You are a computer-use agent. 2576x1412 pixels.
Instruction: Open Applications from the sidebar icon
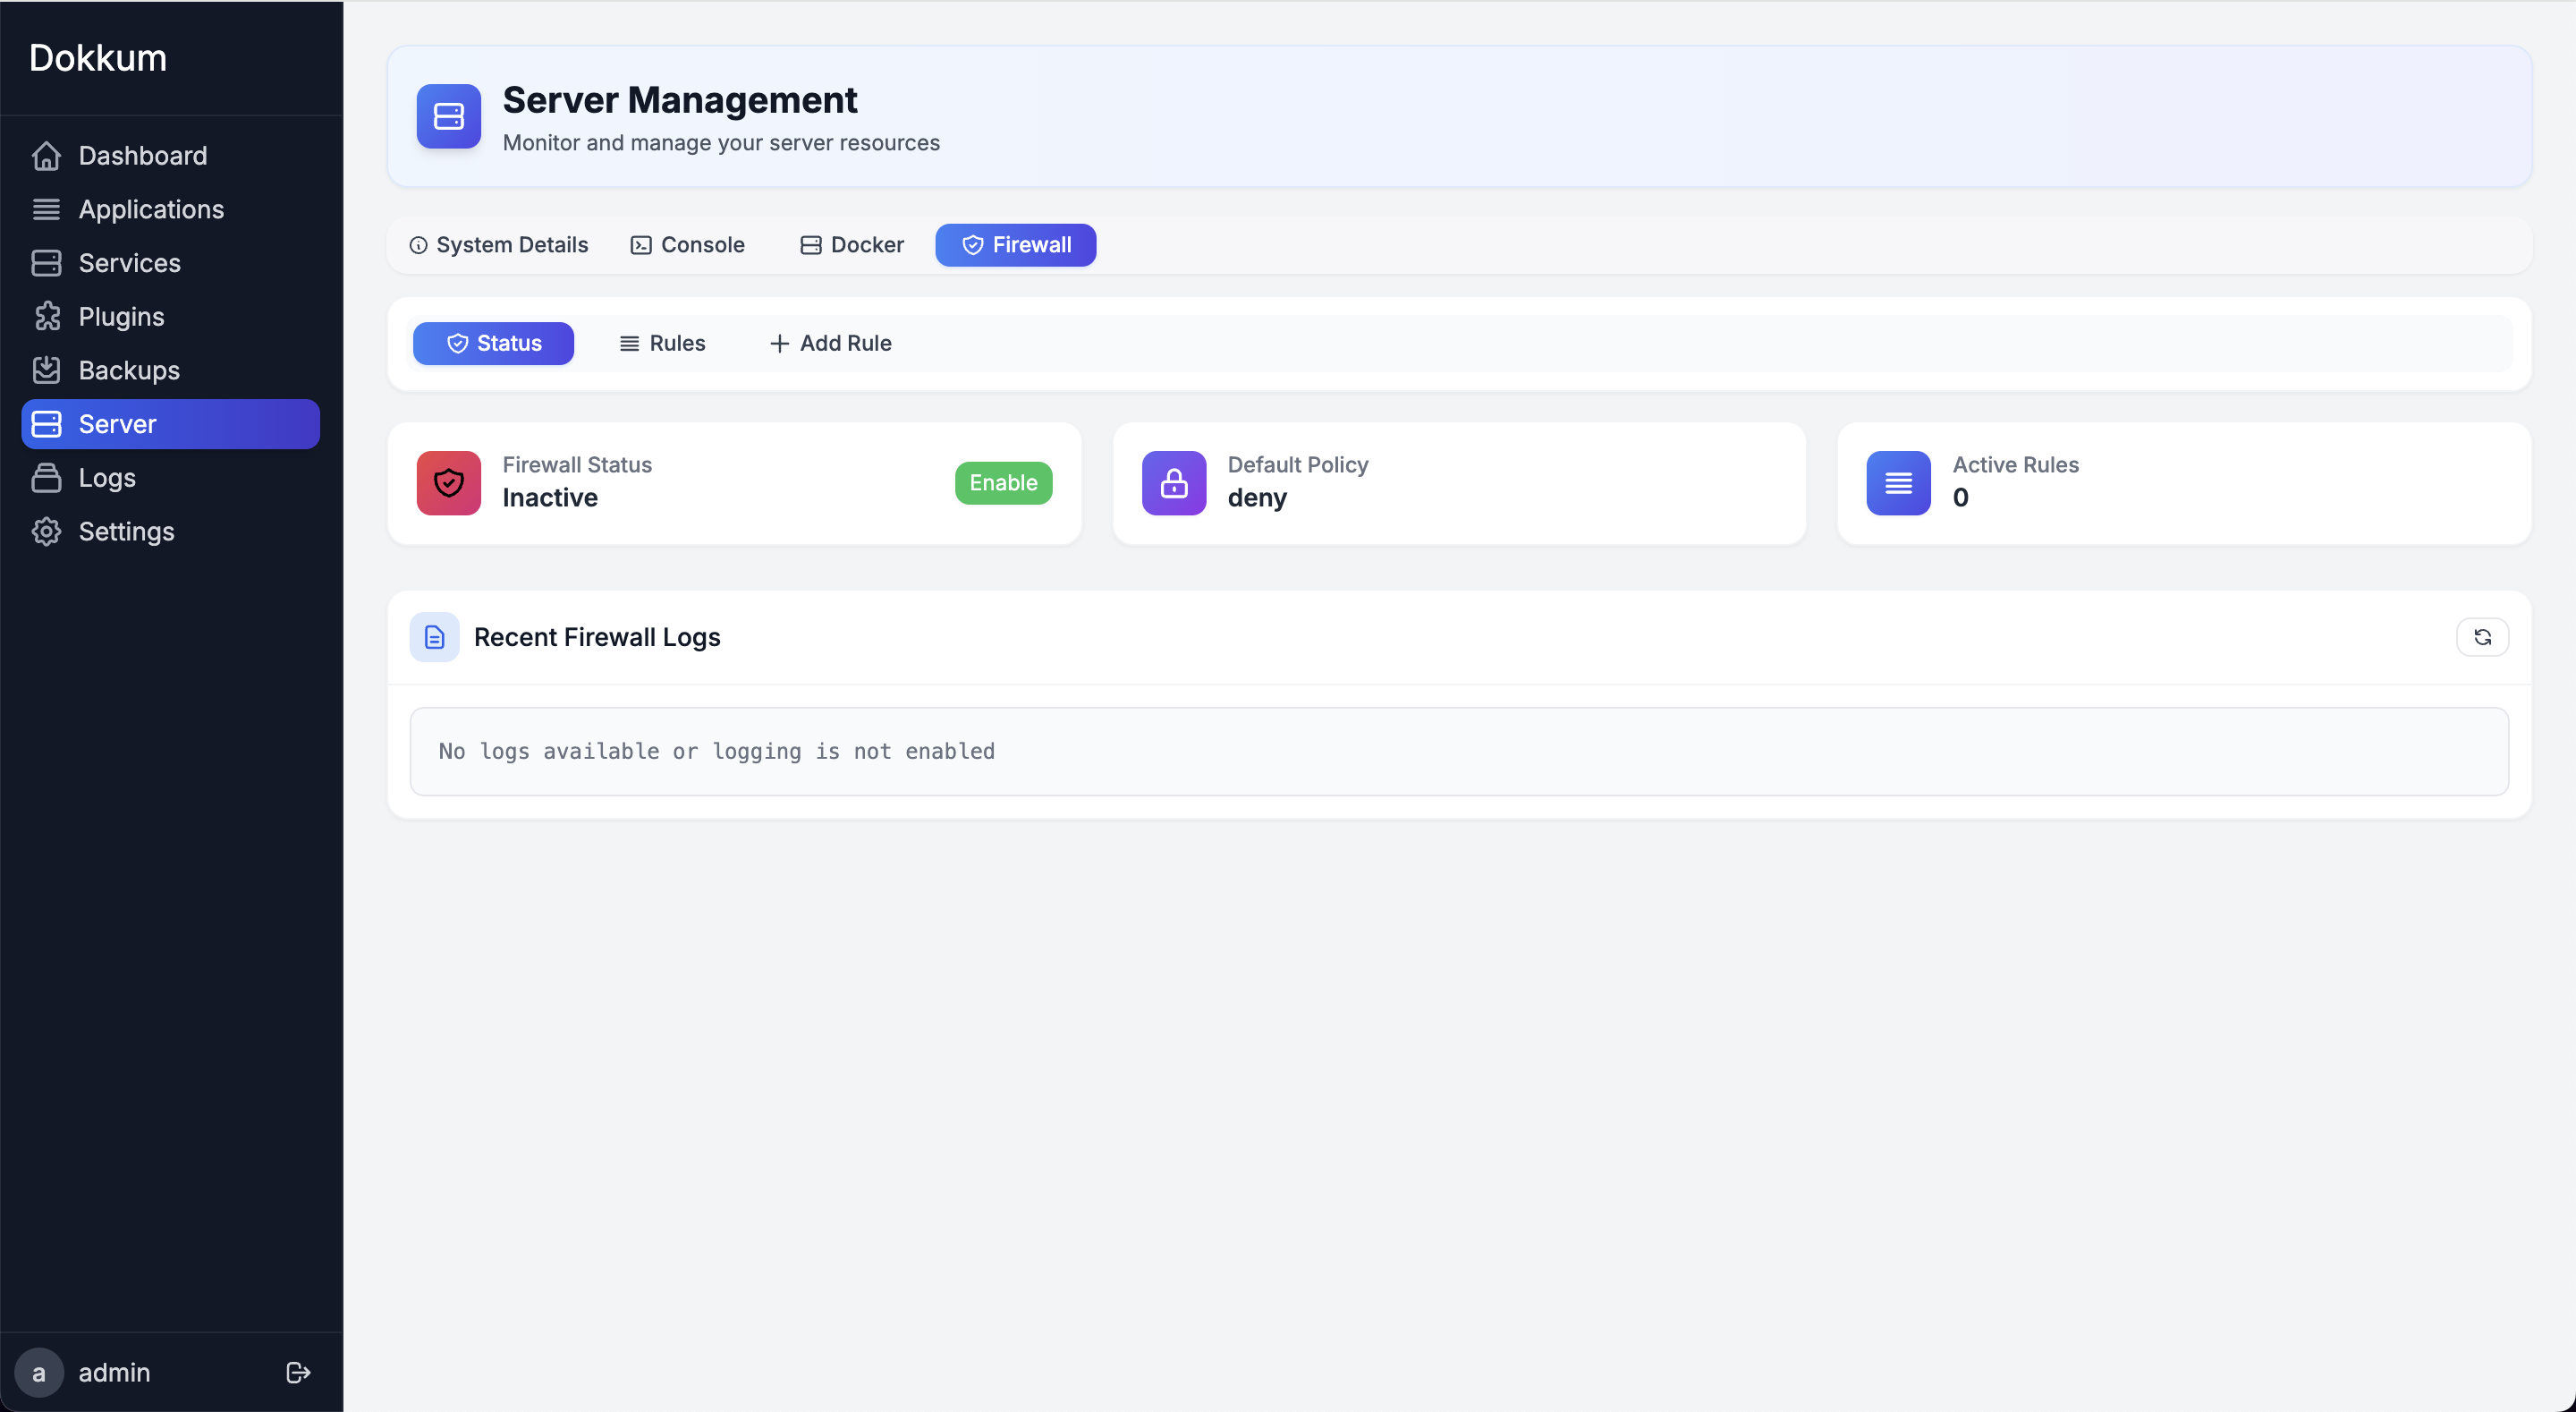(47, 209)
